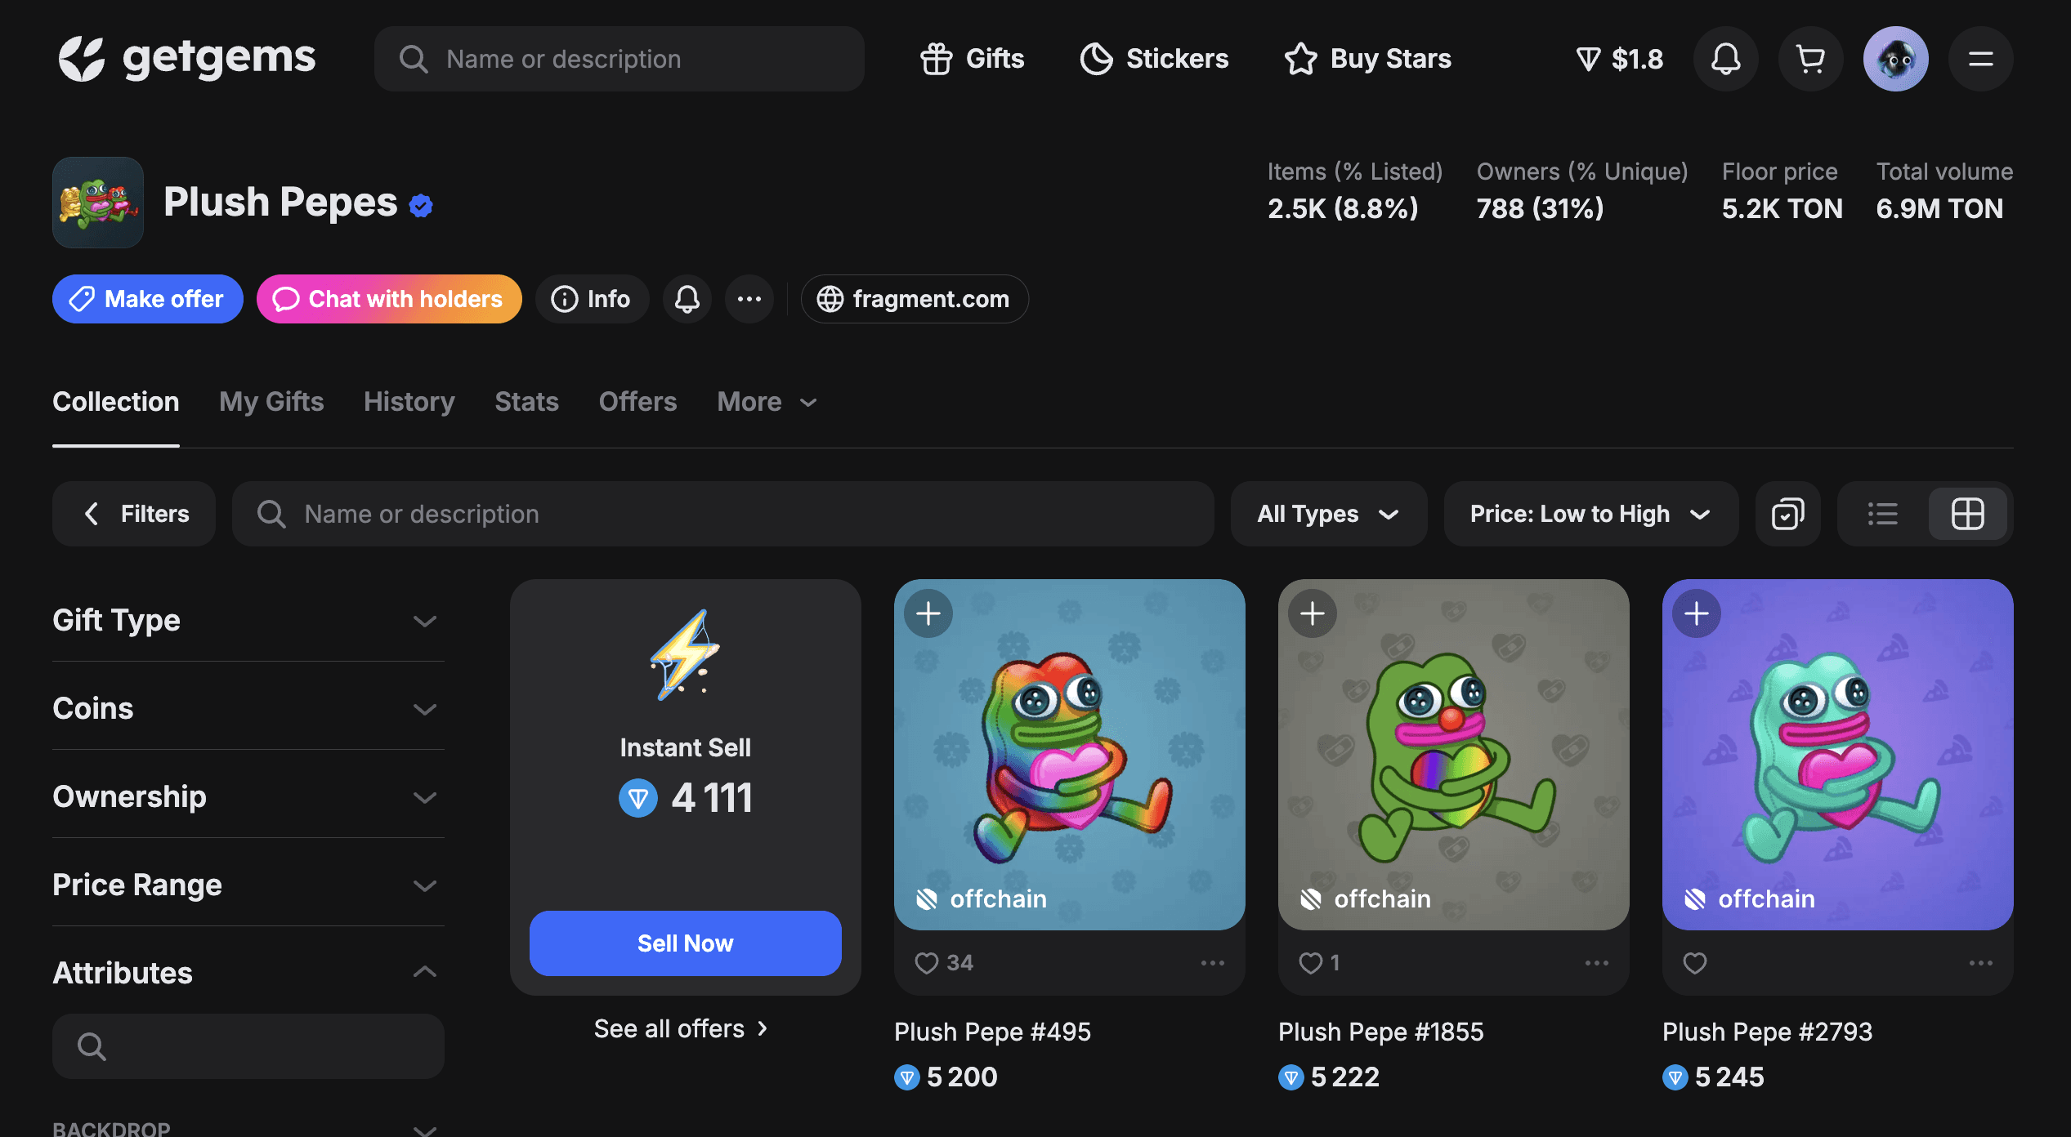Viewport: 2071px width, 1137px height.
Task: Enable bulk select mode icon
Action: pyautogui.click(x=1787, y=514)
